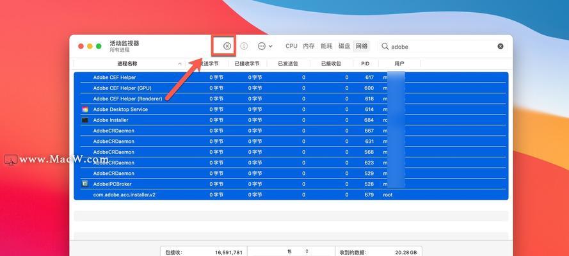Select AdobeCRDaemon with PID 529
This screenshot has width=569, height=256.
[x=291, y=173]
